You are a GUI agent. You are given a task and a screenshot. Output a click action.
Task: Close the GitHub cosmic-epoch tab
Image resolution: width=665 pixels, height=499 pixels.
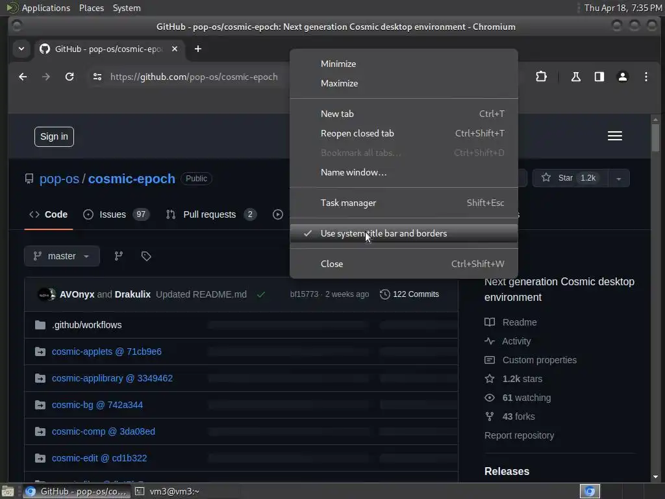[174, 49]
